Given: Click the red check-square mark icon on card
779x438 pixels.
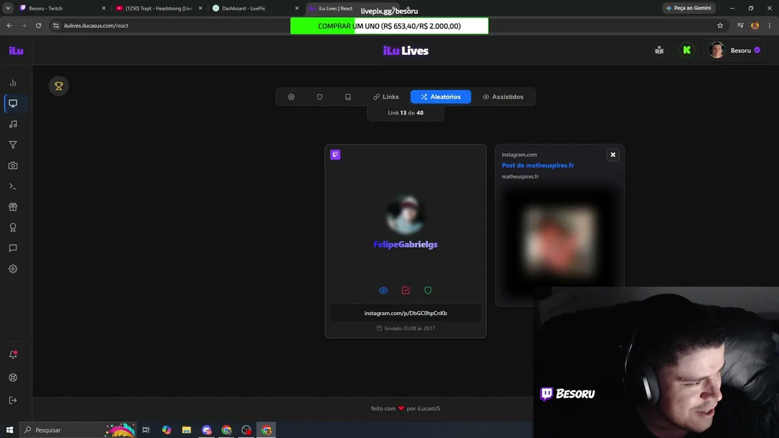Looking at the screenshot, I should (x=406, y=291).
